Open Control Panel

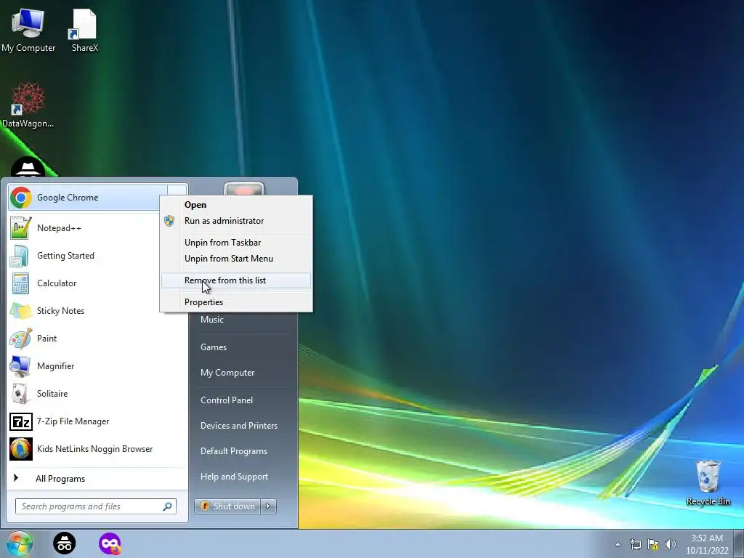pos(243,400)
